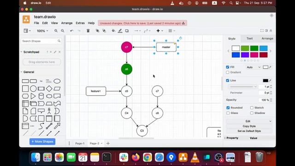Screen dimensions: 295x166
Task: Select the light green style swatch
Action: coord(245,48)
